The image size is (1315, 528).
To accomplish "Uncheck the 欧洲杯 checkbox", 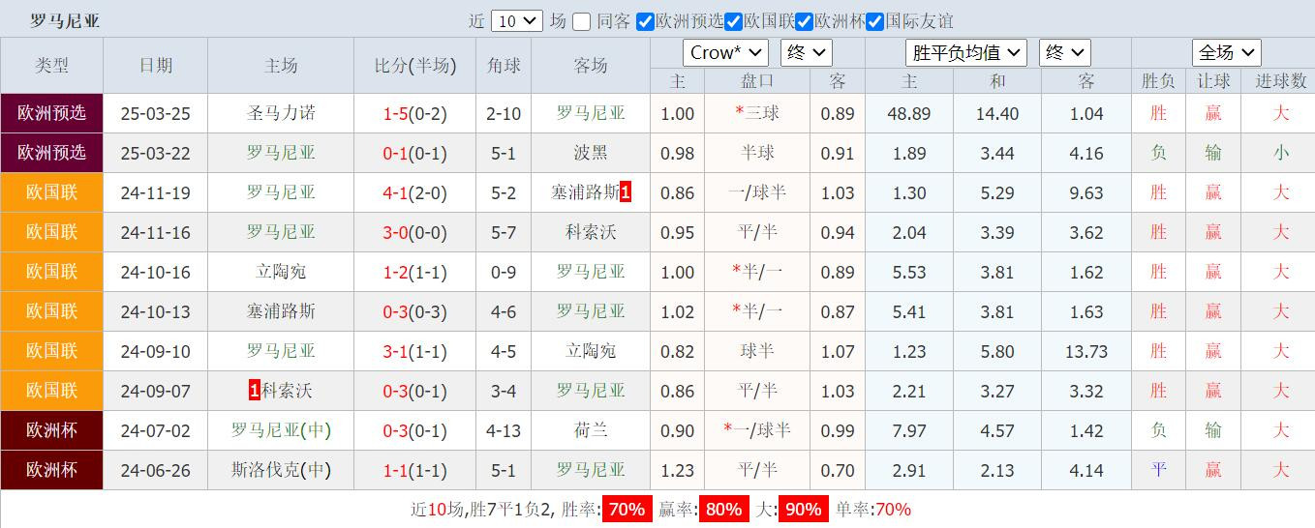I will [804, 21].
